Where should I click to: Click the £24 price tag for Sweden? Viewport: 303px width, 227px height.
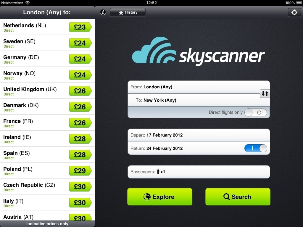[x=80, y=43]
